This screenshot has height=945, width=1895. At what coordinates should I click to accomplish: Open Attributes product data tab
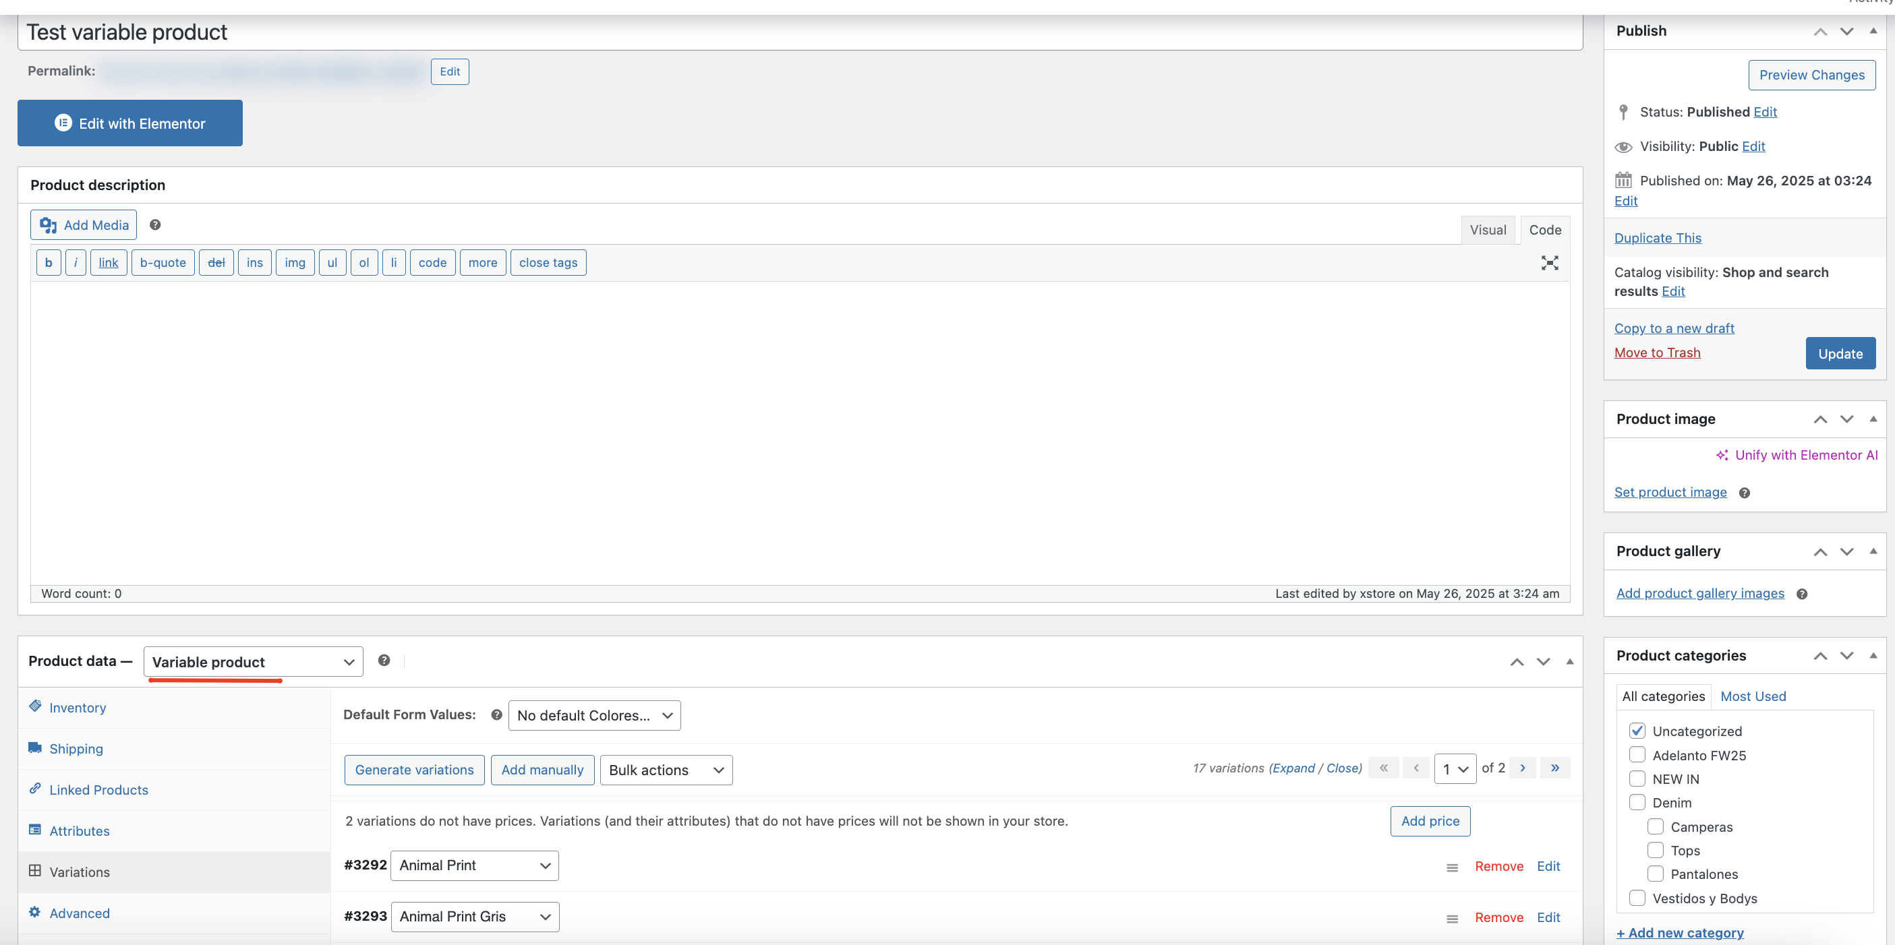pos(80,831)
